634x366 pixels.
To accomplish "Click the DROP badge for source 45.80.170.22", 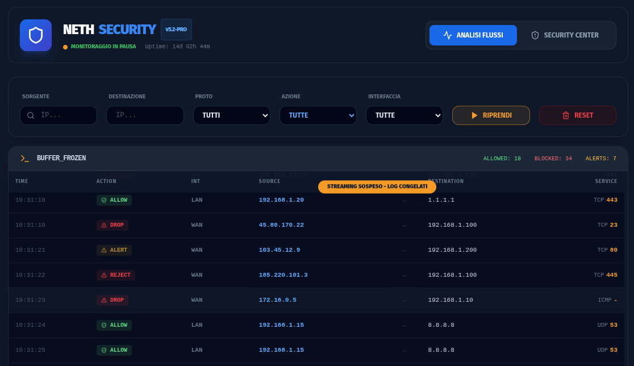I will 112,225.
